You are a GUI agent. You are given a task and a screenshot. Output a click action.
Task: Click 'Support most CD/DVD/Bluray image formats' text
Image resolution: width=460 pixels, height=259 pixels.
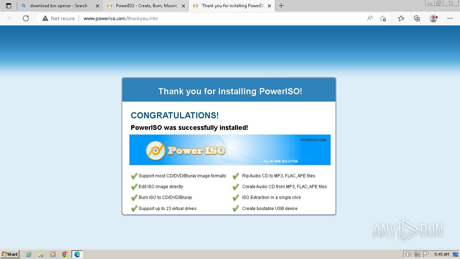pos(182,176)
